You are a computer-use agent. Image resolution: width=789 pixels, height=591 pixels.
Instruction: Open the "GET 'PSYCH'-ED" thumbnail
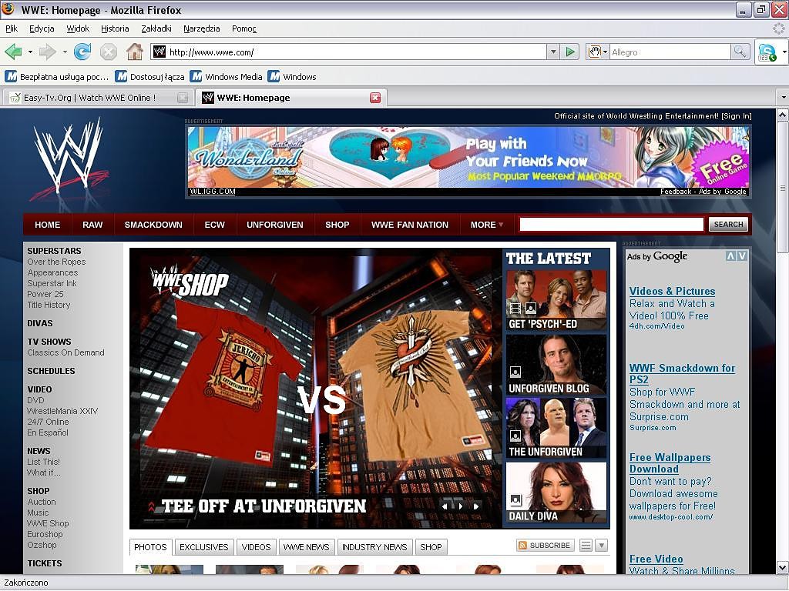[x=556, y=301]
